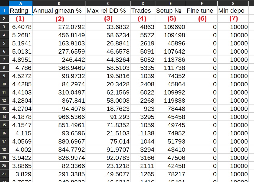254x182 pixels.
Task: Select column B header
Action: tap(59, 3)
